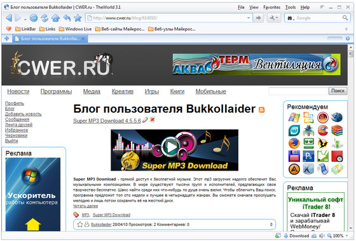The height and width of the screenshot is (241, 356).
Task: Open the Tools menu
Action: tap(291, 7)
